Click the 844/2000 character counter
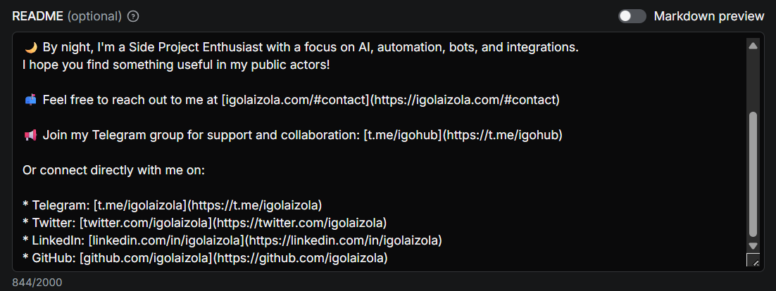 pyautogui.click(x=37, y=283)
